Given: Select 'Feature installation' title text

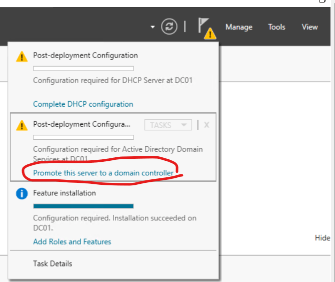Looking at the screenshot, I should [x=64, y=193].
